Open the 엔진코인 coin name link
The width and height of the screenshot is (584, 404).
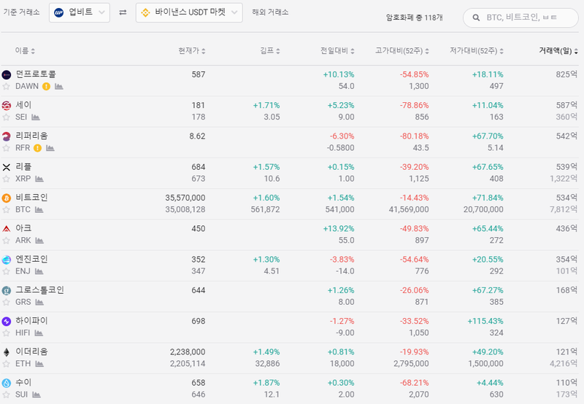click(31, 260)
